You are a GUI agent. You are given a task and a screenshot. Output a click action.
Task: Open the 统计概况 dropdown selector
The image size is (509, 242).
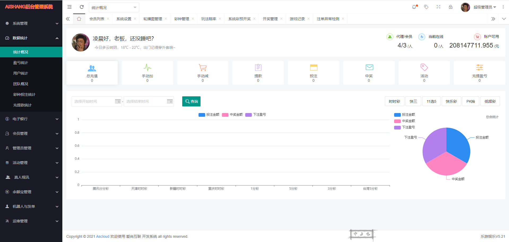[114, 8]
